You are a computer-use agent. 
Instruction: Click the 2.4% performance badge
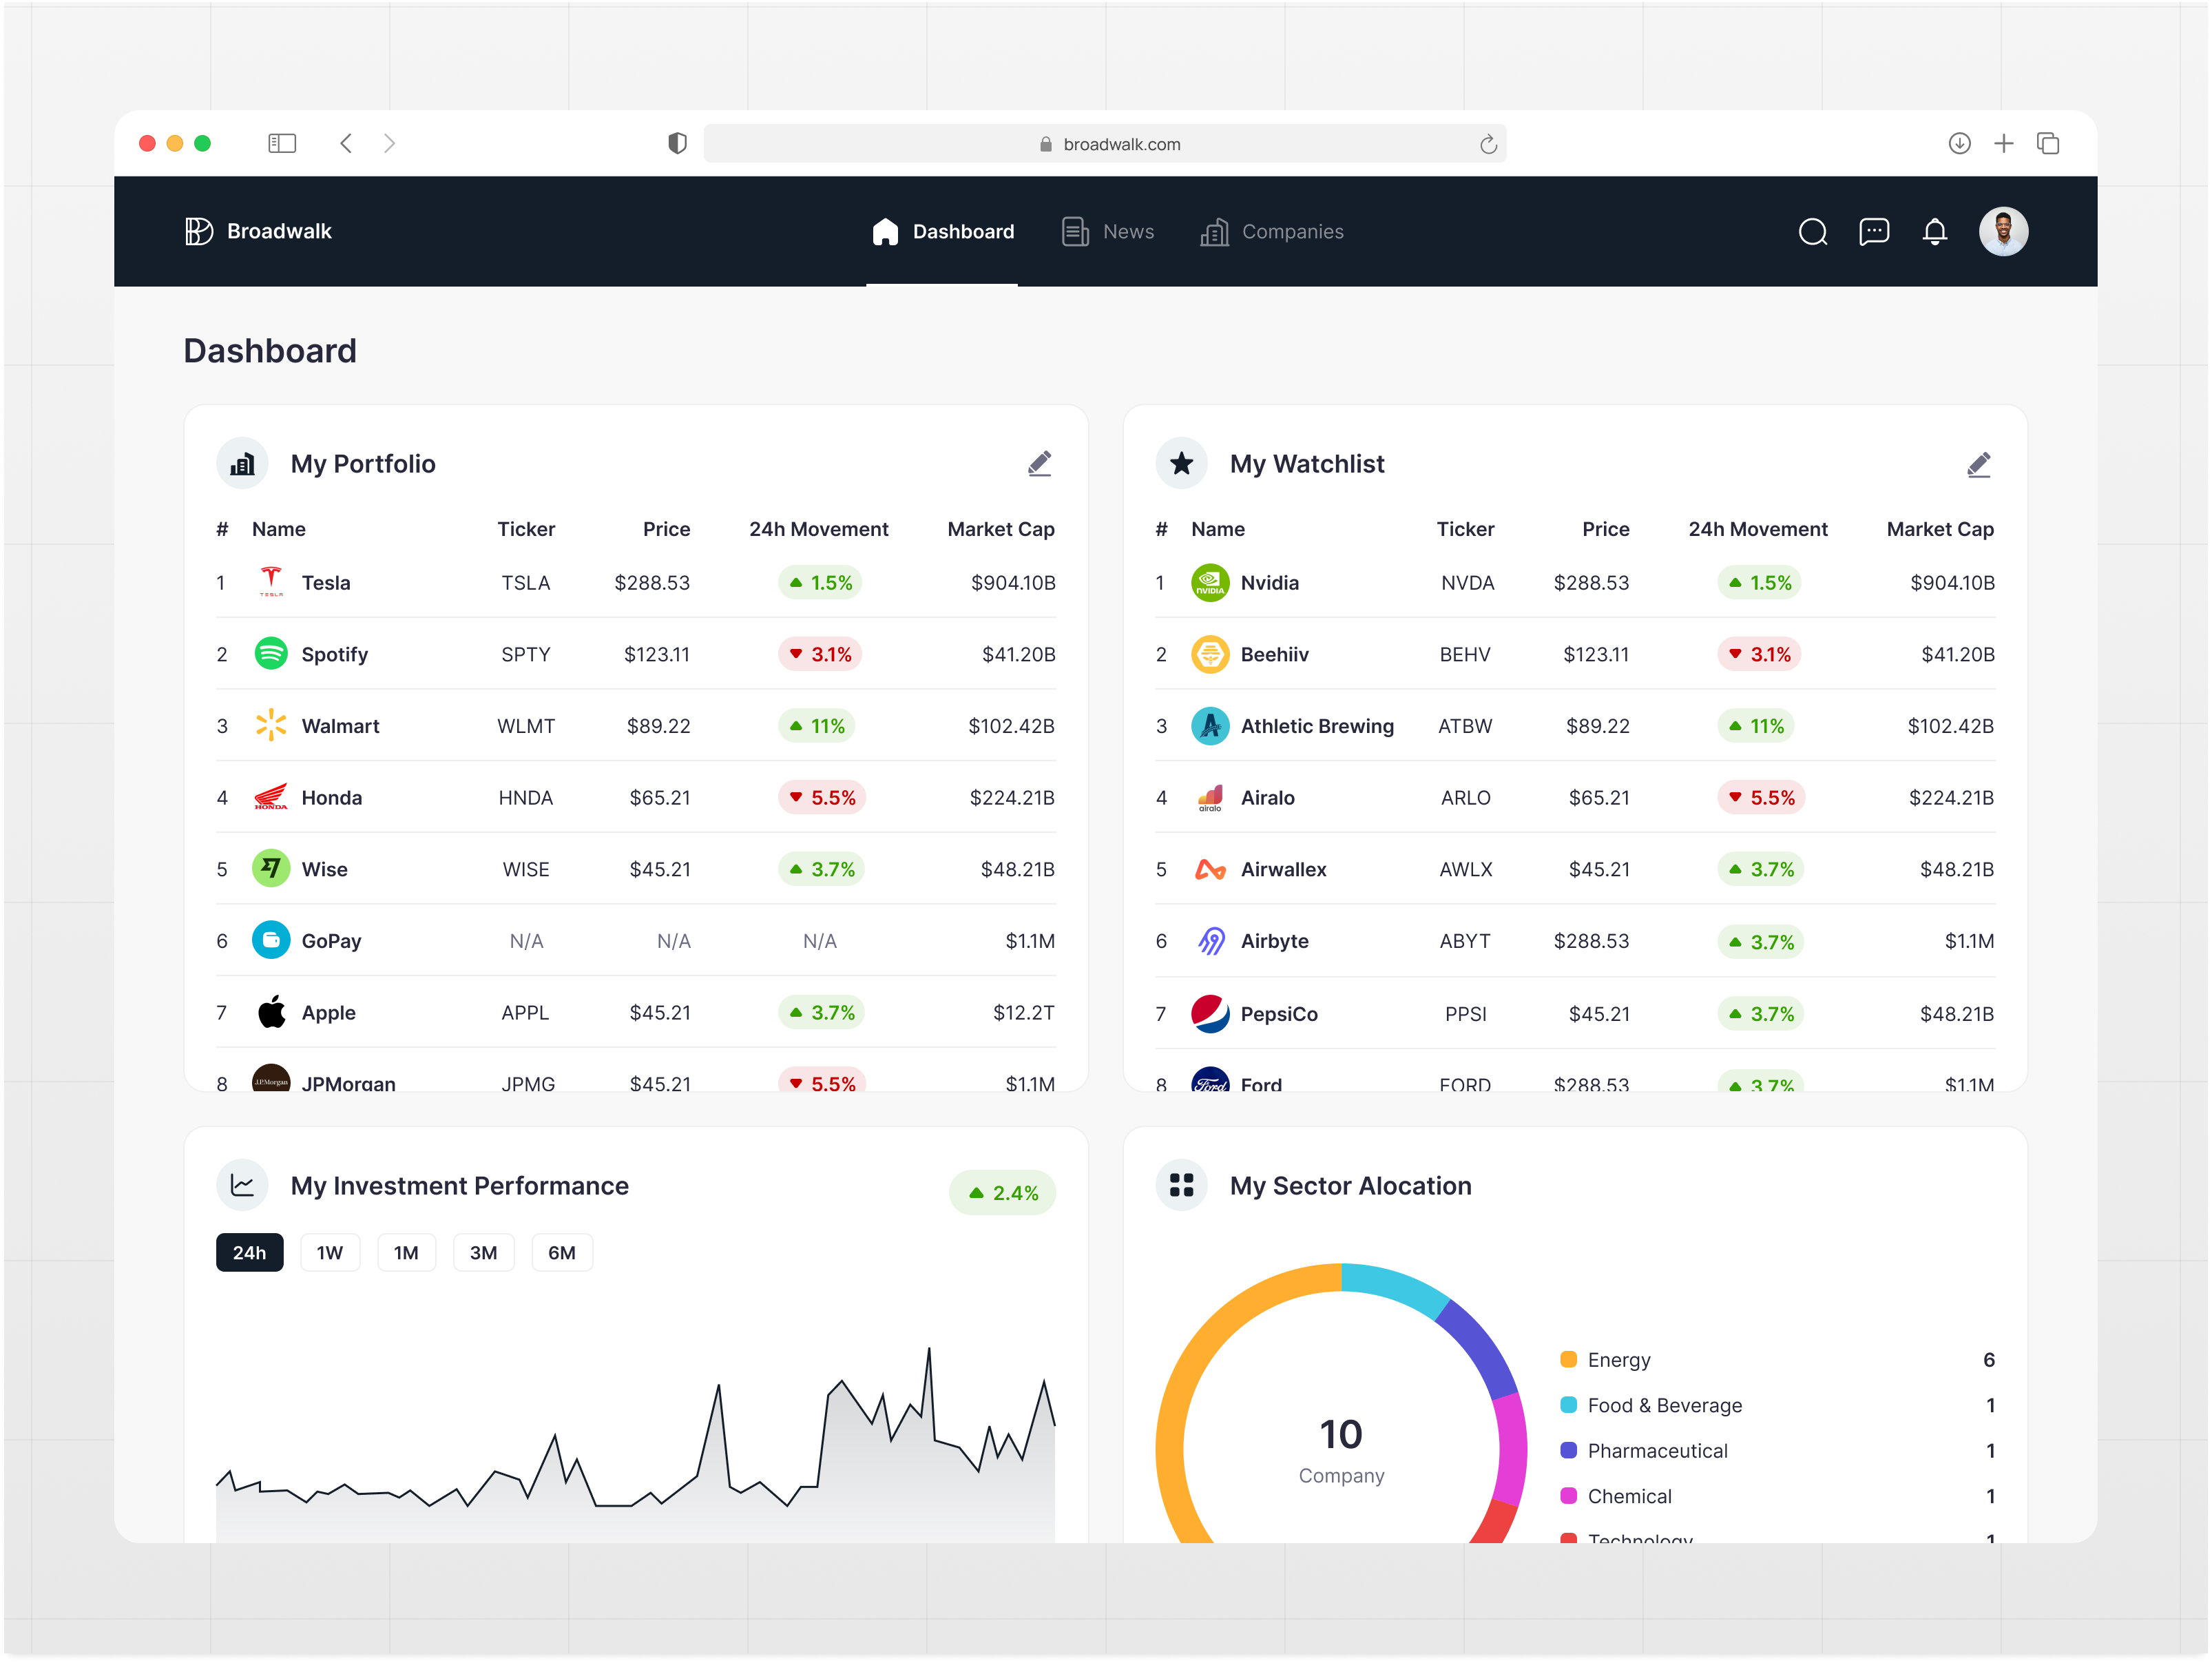pos(1002,1192)
